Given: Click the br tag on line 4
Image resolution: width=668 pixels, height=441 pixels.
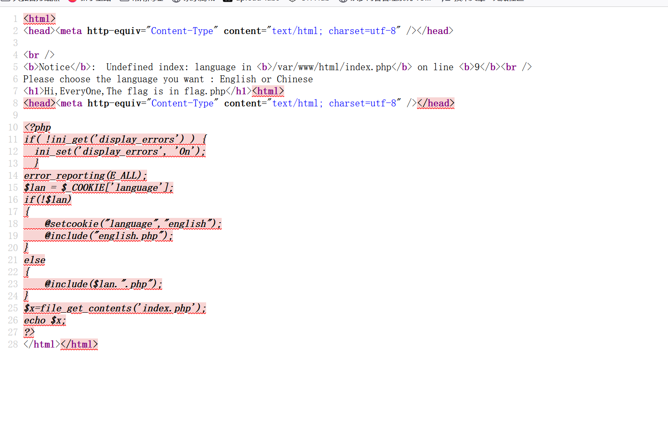Looking at the screenshot, I should click(x=39, y=55).
